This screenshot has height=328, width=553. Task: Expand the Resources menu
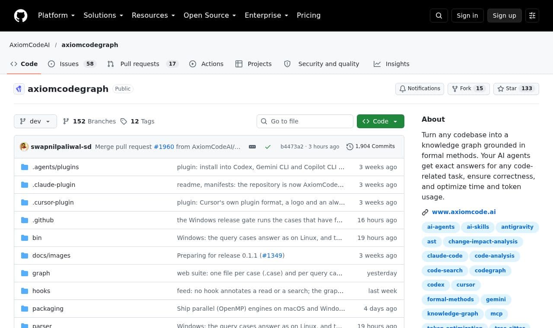click(153, 16)
